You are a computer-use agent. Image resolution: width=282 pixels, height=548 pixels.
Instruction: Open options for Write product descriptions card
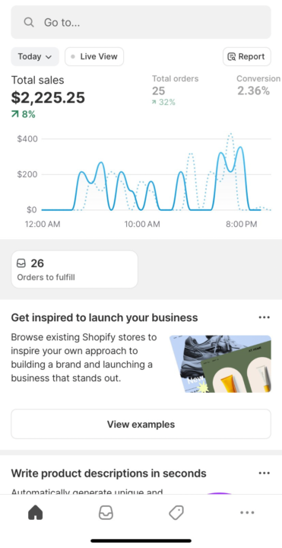click(x=265, y=473)
